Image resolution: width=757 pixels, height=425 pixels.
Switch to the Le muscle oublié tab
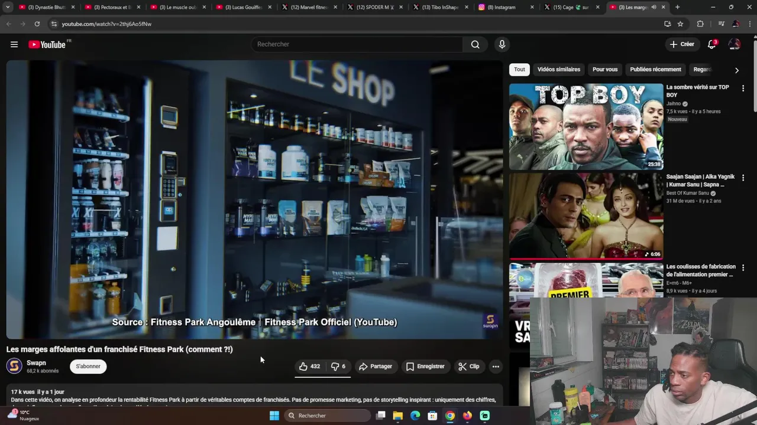click(x=177, y=7)
